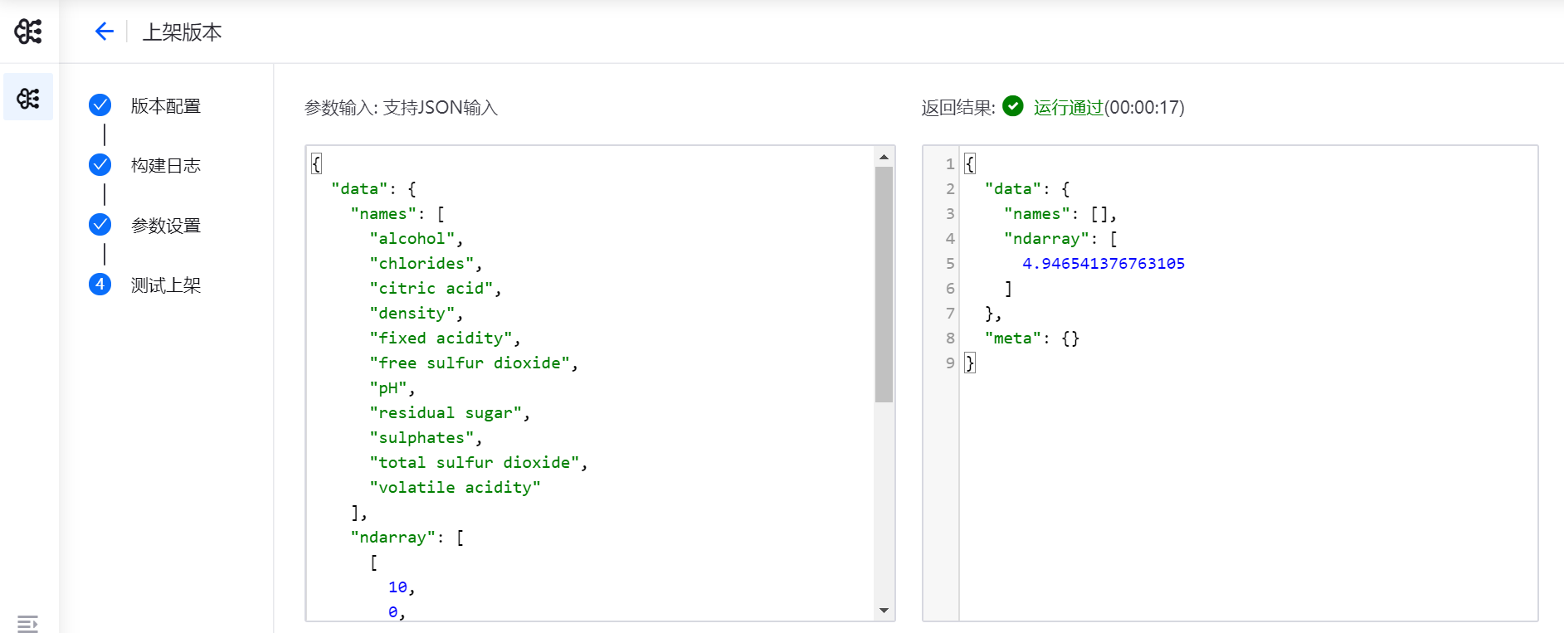The image size is (1564, 633).
Task: Click the "ndarray" key in input editor
Action: coord(393,538)
